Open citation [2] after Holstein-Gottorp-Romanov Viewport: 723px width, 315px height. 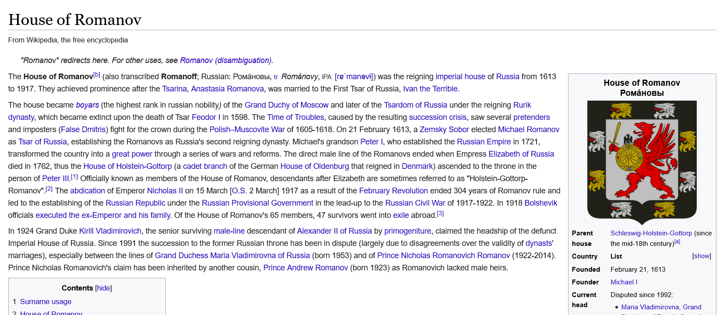pyautogui.click(x=49, y=189)
